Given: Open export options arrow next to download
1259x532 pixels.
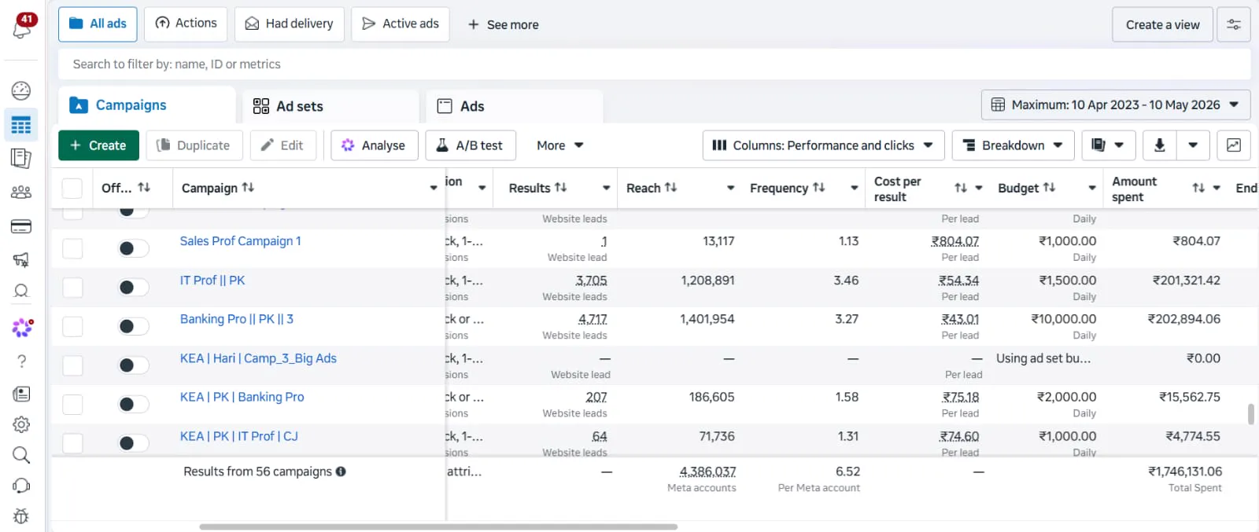Looking at the screenshot, I should 1193,145.
